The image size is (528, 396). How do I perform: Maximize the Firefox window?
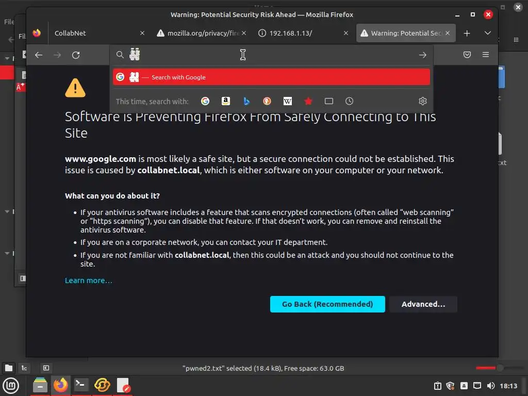click(x=473, y=14)
